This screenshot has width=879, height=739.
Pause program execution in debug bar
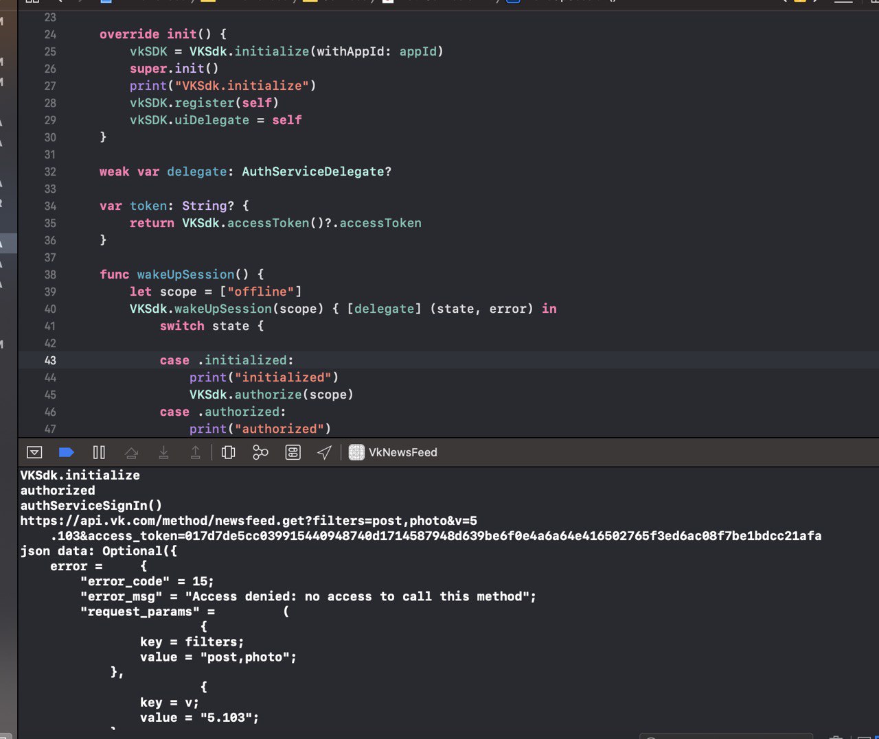pyautogui.click(x=99, y=452)
